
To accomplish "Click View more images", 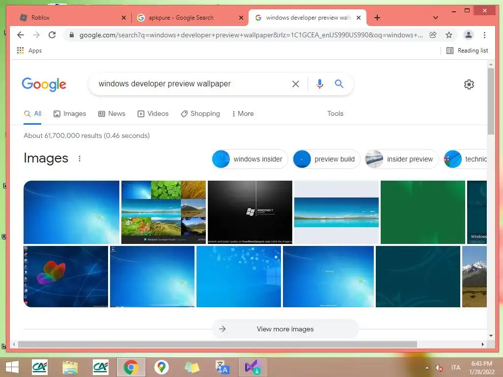I will (285, 329).
